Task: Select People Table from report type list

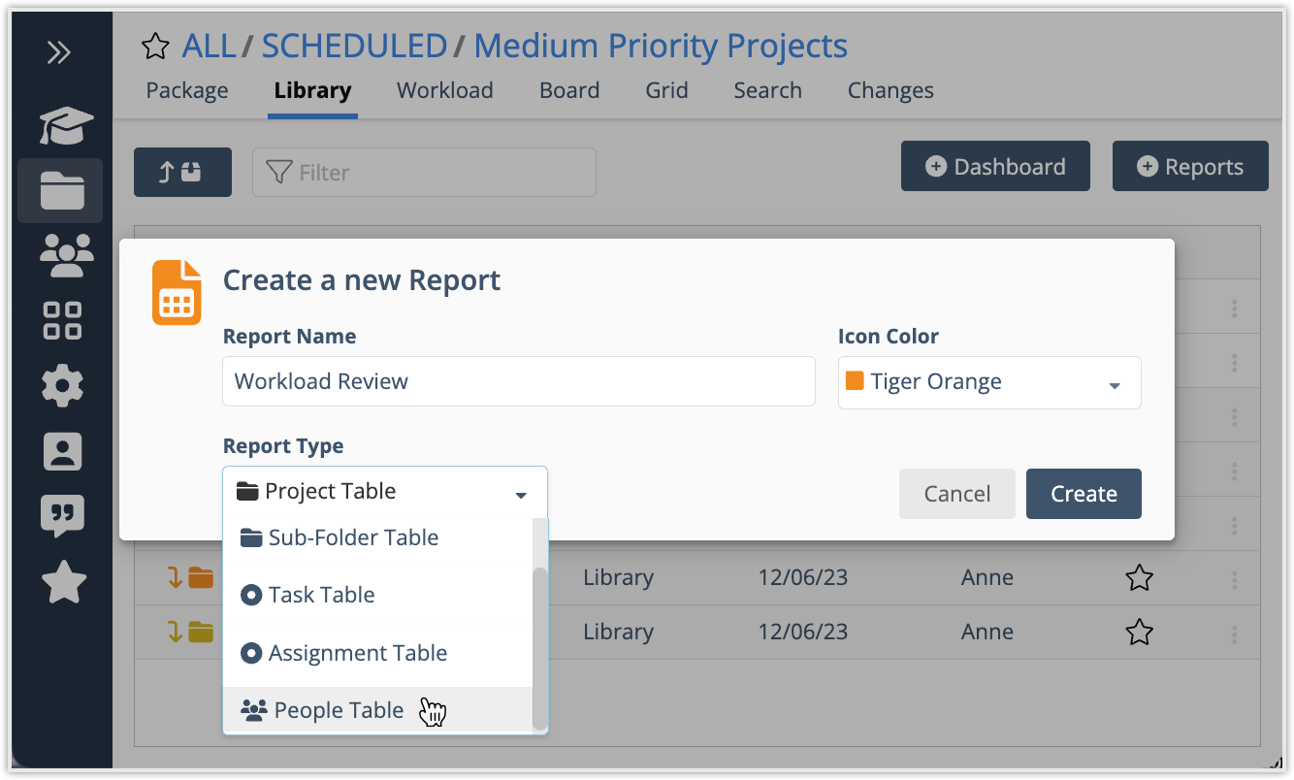Action: pos(339,711)
